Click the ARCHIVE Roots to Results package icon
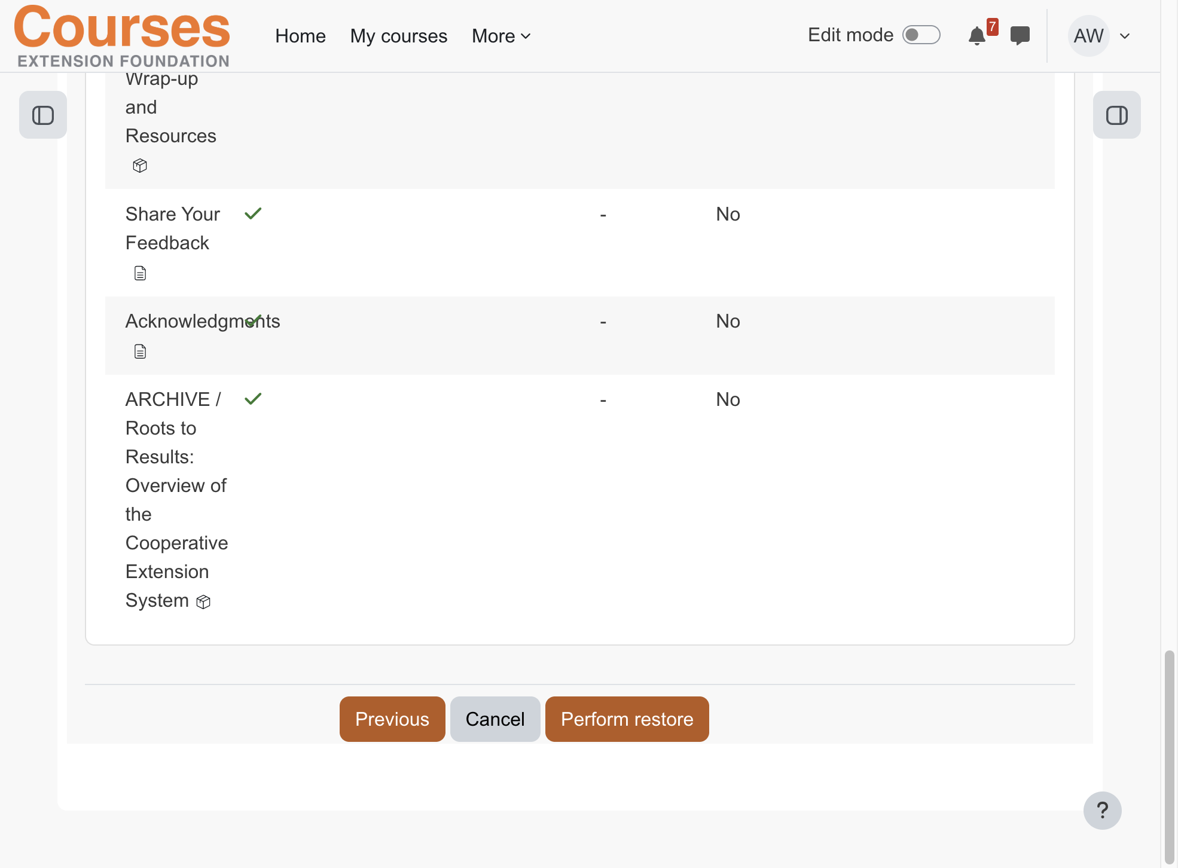 203,602
